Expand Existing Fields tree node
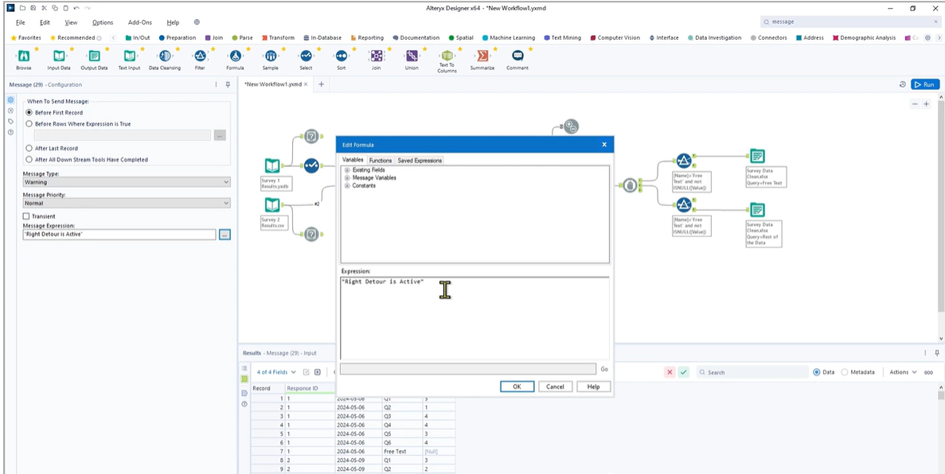945x474 pixels. (x=347, y=170)
